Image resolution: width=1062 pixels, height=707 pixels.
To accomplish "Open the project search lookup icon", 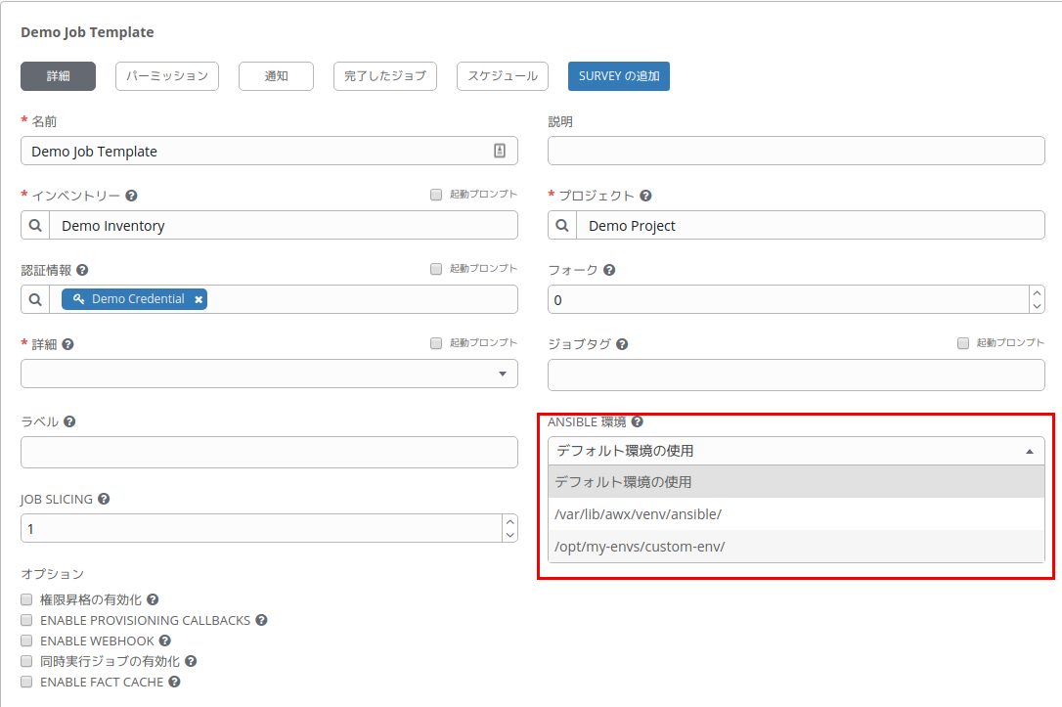I will [x=562, y=225].
